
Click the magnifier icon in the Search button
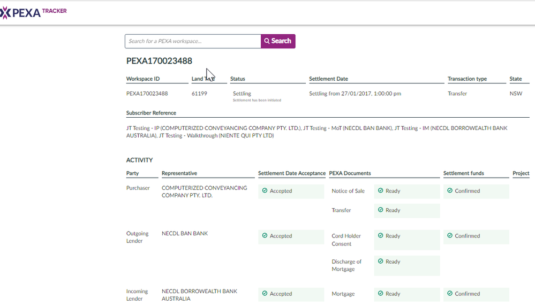(267, 41)
